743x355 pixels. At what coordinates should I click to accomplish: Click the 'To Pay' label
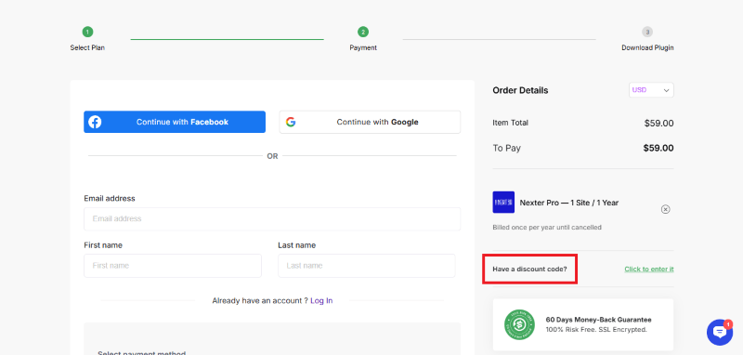[x=506, y=148]
